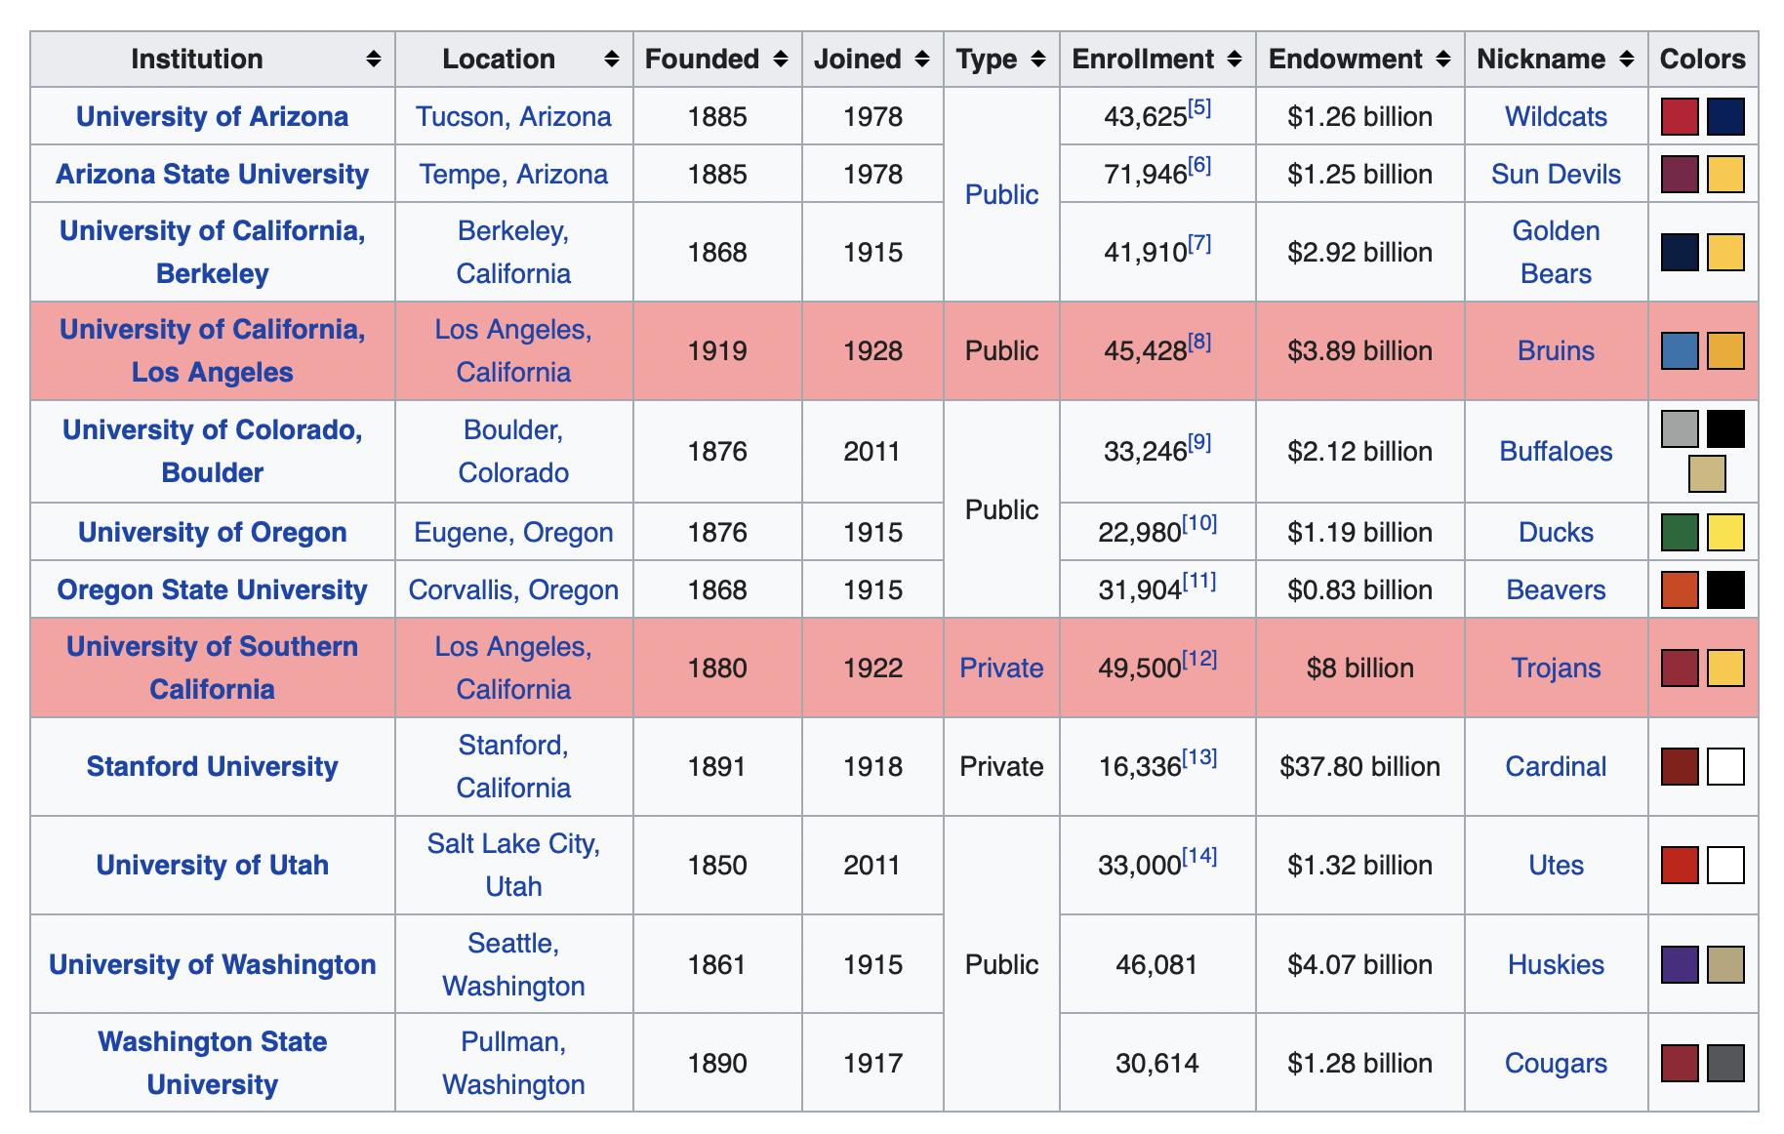Open the Huskies nickname link
This screenshot has width=1784, height=1134.
click(x=1556, y=964)
